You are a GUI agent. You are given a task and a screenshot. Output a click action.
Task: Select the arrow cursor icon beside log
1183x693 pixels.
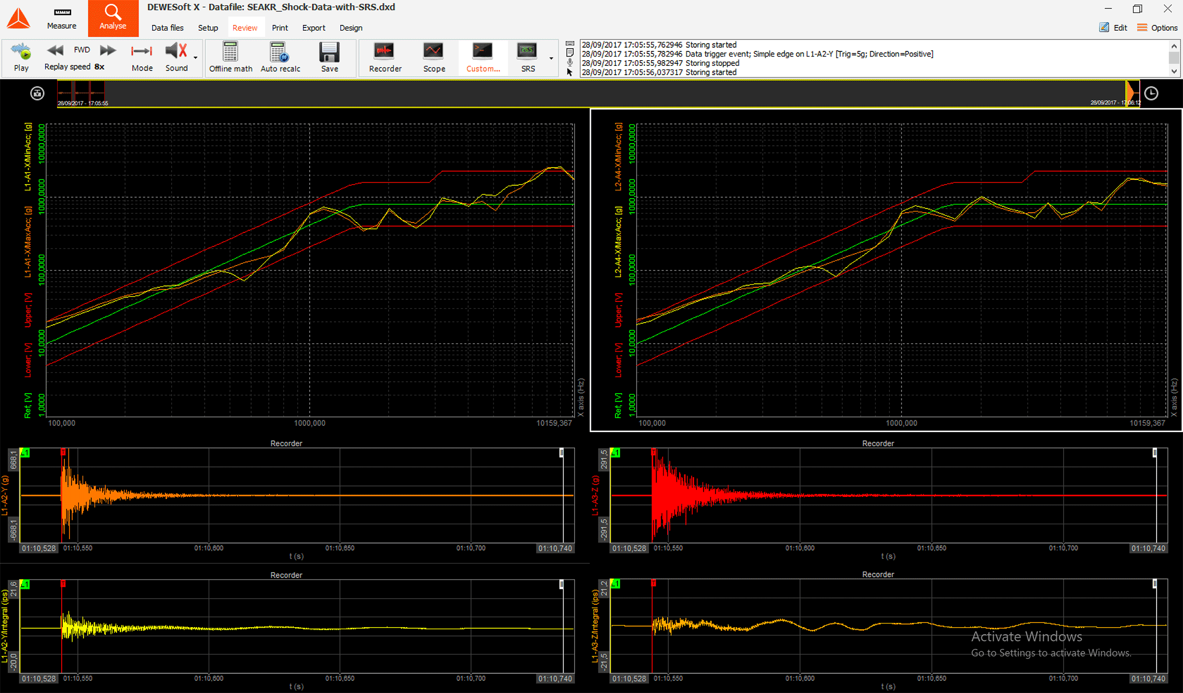570,73
